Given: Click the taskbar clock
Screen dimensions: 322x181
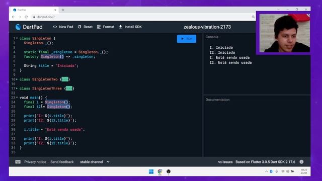Looking at the screenshot, I should [x=304, y=171].
